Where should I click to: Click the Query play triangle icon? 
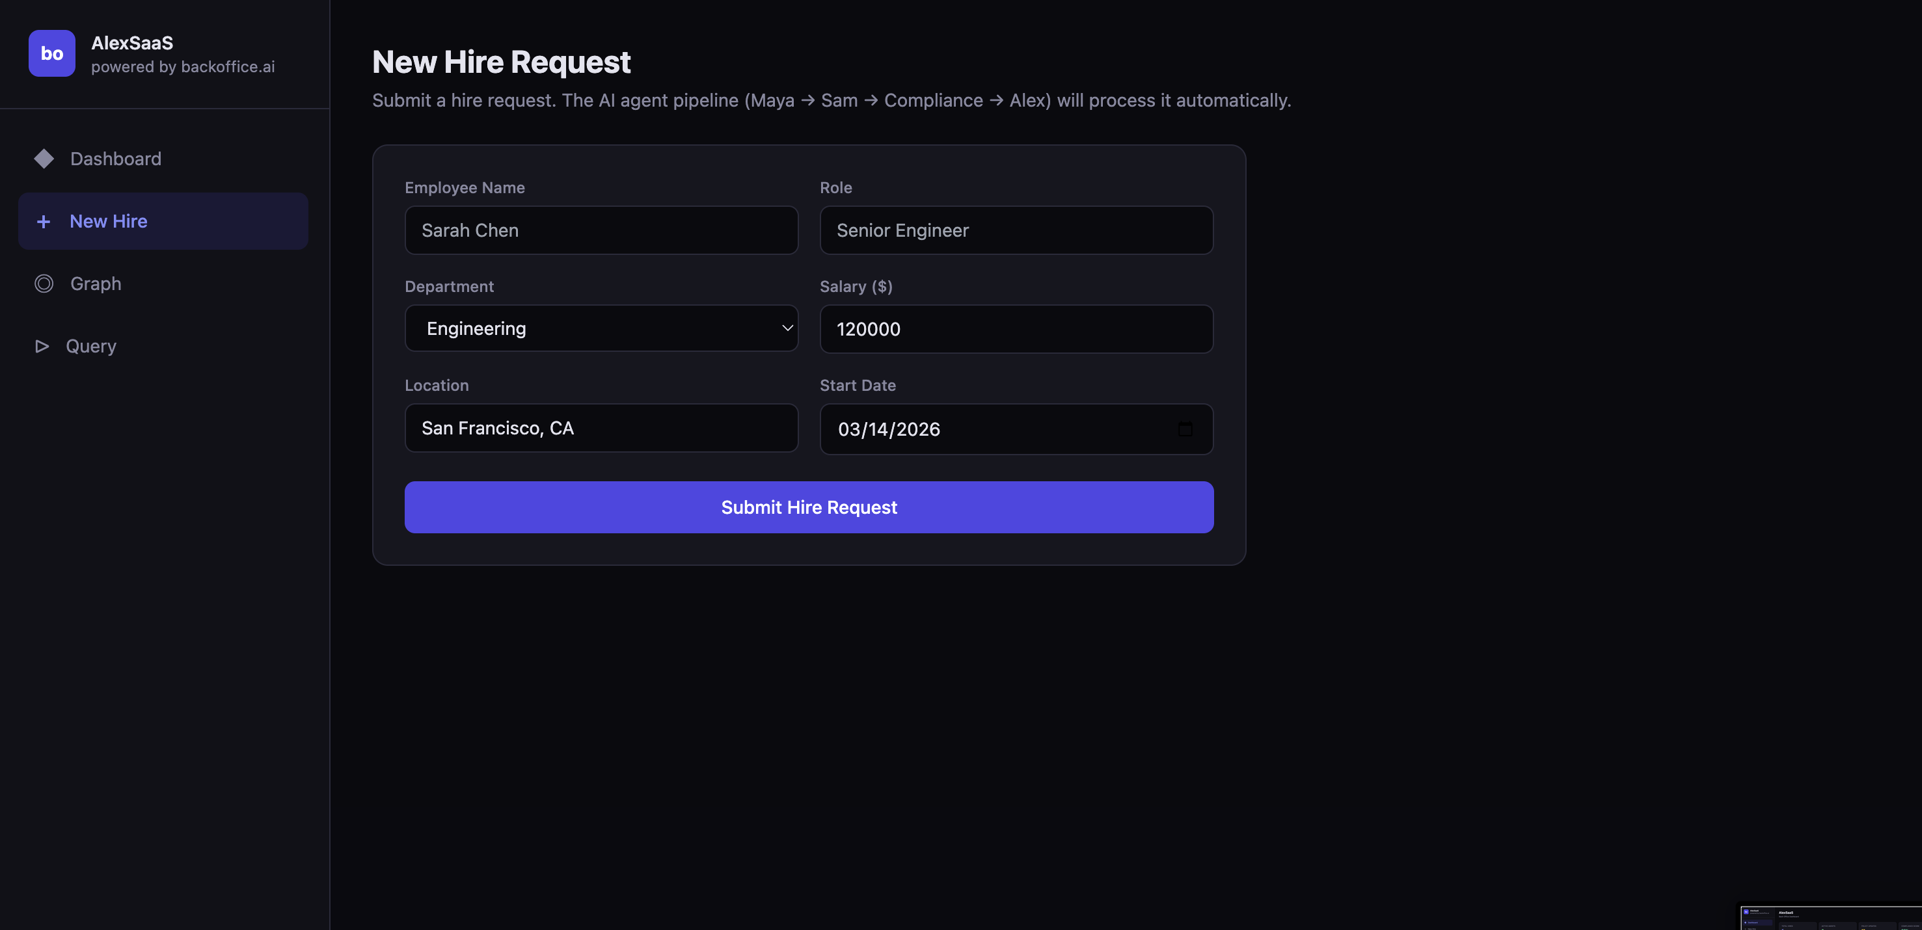tap(42, 346)
